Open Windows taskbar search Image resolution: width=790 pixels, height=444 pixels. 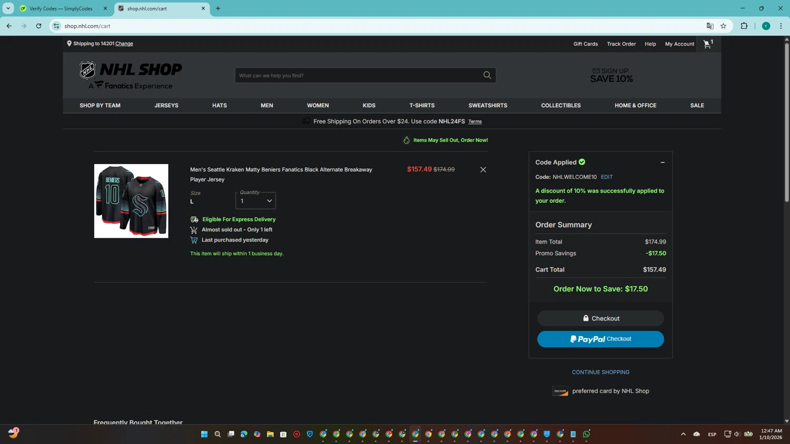tap(218, 434)
